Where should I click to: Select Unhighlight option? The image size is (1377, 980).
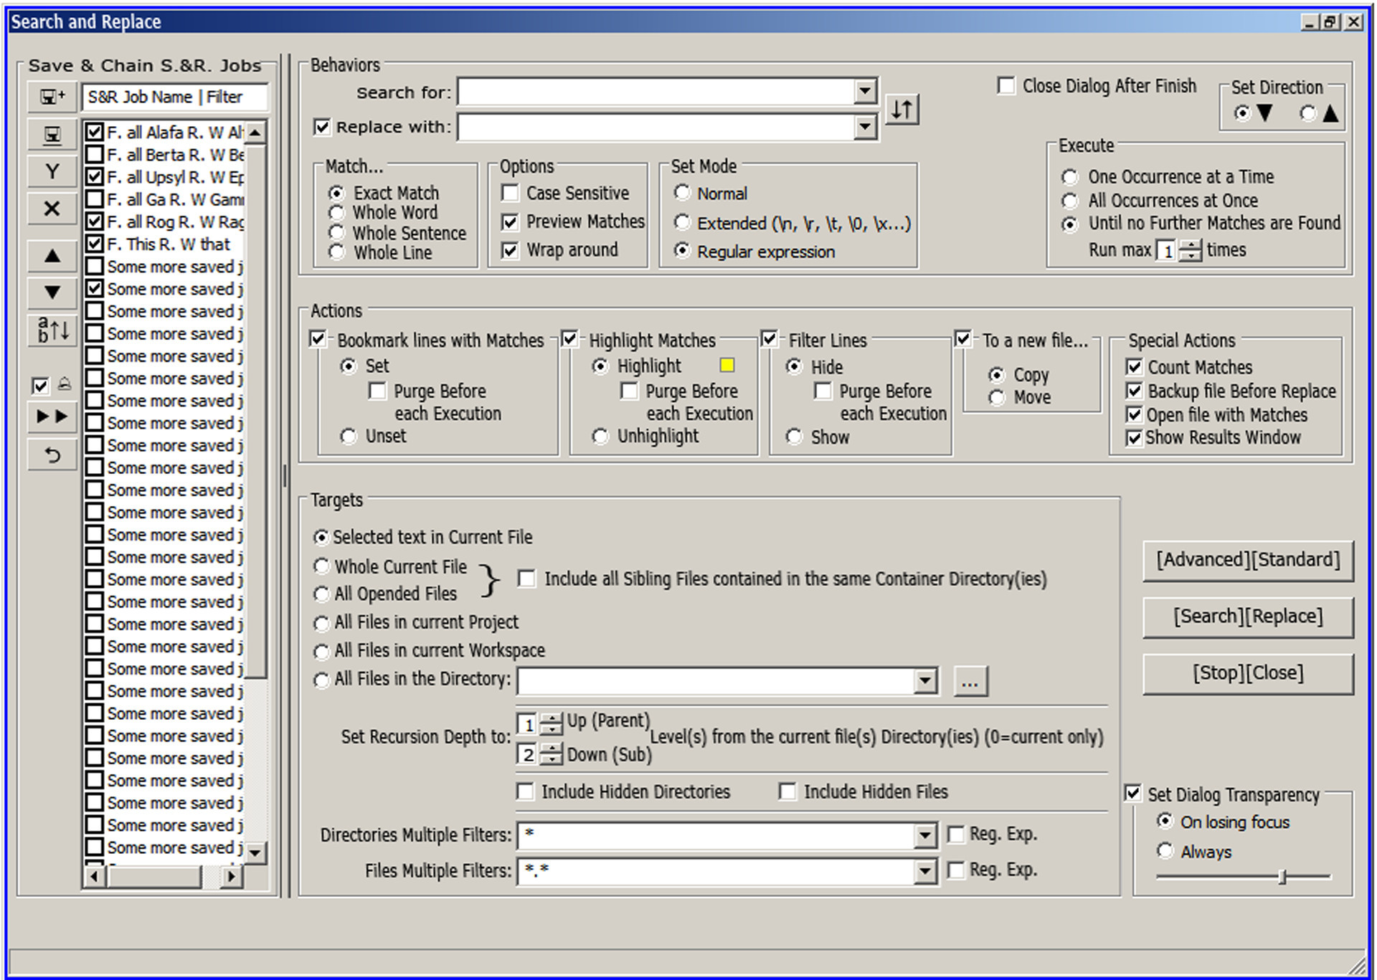coord(600,437)
